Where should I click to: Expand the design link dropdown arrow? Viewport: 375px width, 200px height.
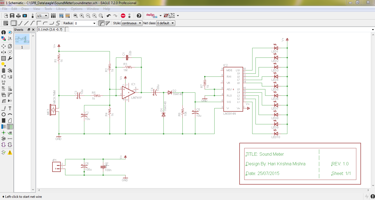tap(160, 16)
